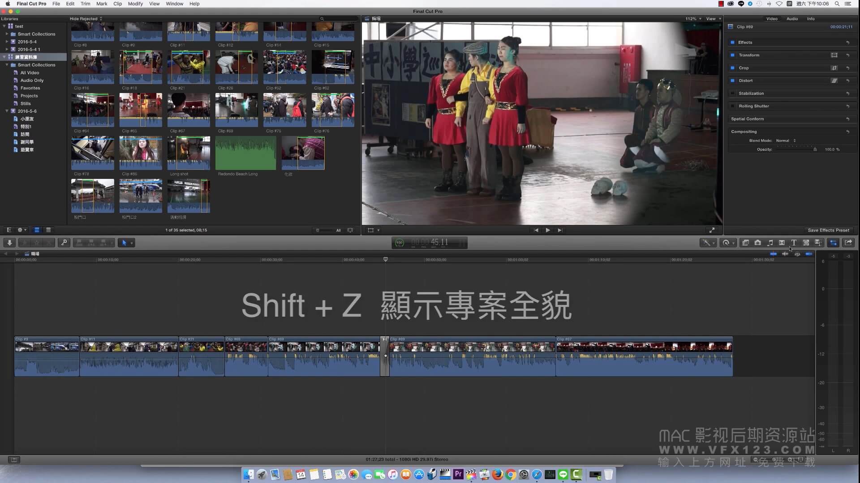Viewport: 860px width, 483px height.
Task: Toggle timeline snapping button
Action: click(809, 254)
